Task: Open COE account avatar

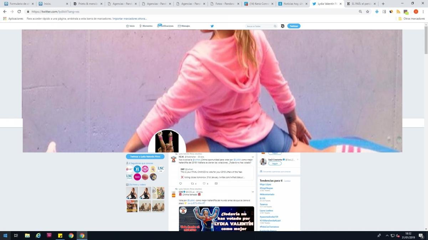Action: 174,194
